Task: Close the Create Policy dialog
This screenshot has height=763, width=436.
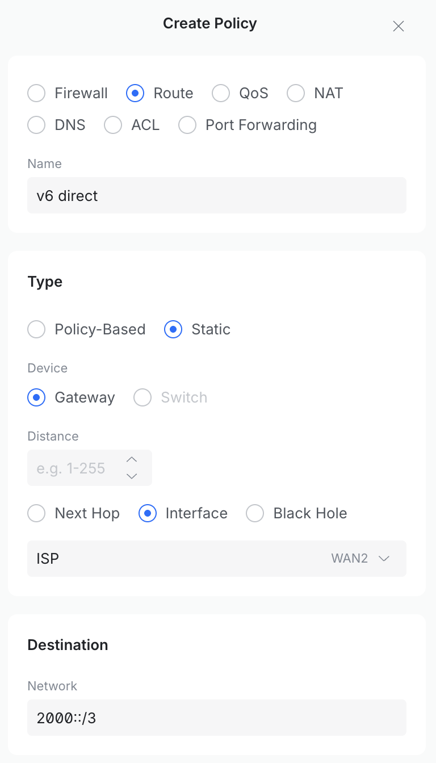Action: point(399,26)
